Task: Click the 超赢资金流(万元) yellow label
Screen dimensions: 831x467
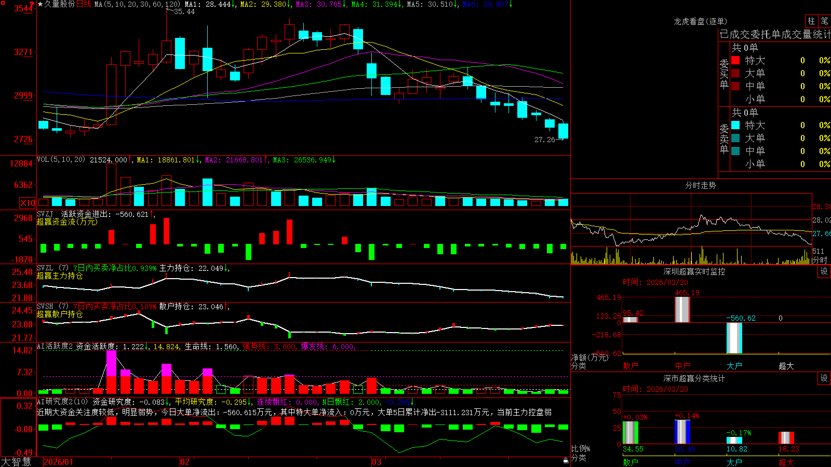Action: tap(66, 222)
